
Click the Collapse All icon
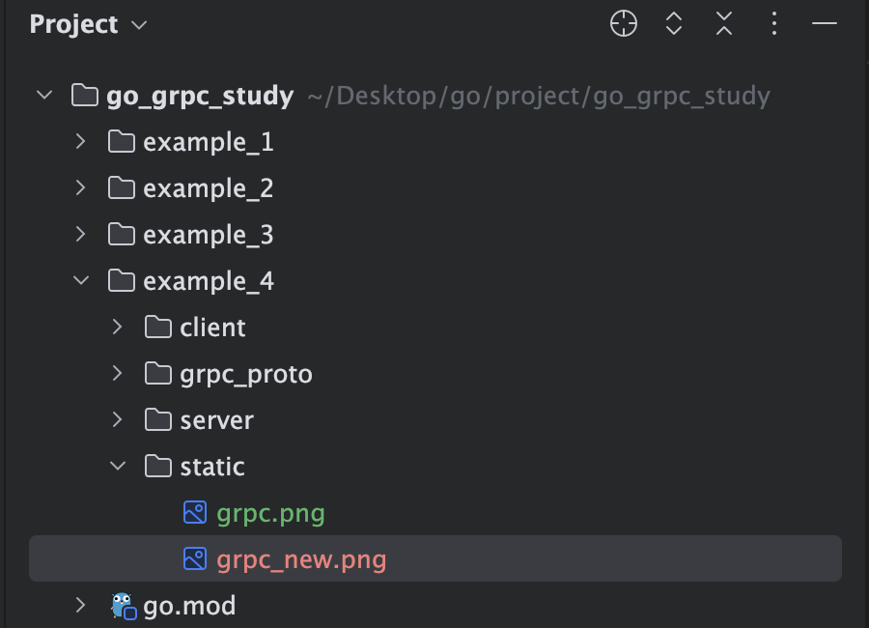point(724,24)
